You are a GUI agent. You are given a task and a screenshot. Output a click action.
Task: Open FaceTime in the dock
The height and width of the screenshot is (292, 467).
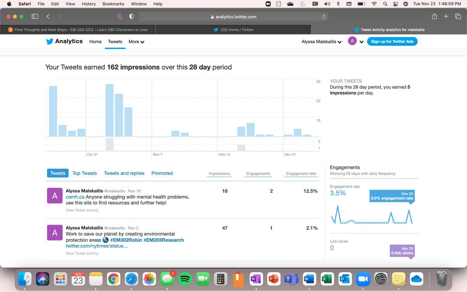202,279
